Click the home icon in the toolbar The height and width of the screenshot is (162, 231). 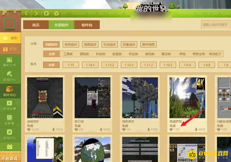pyautogui.click(x=57, y=13)
